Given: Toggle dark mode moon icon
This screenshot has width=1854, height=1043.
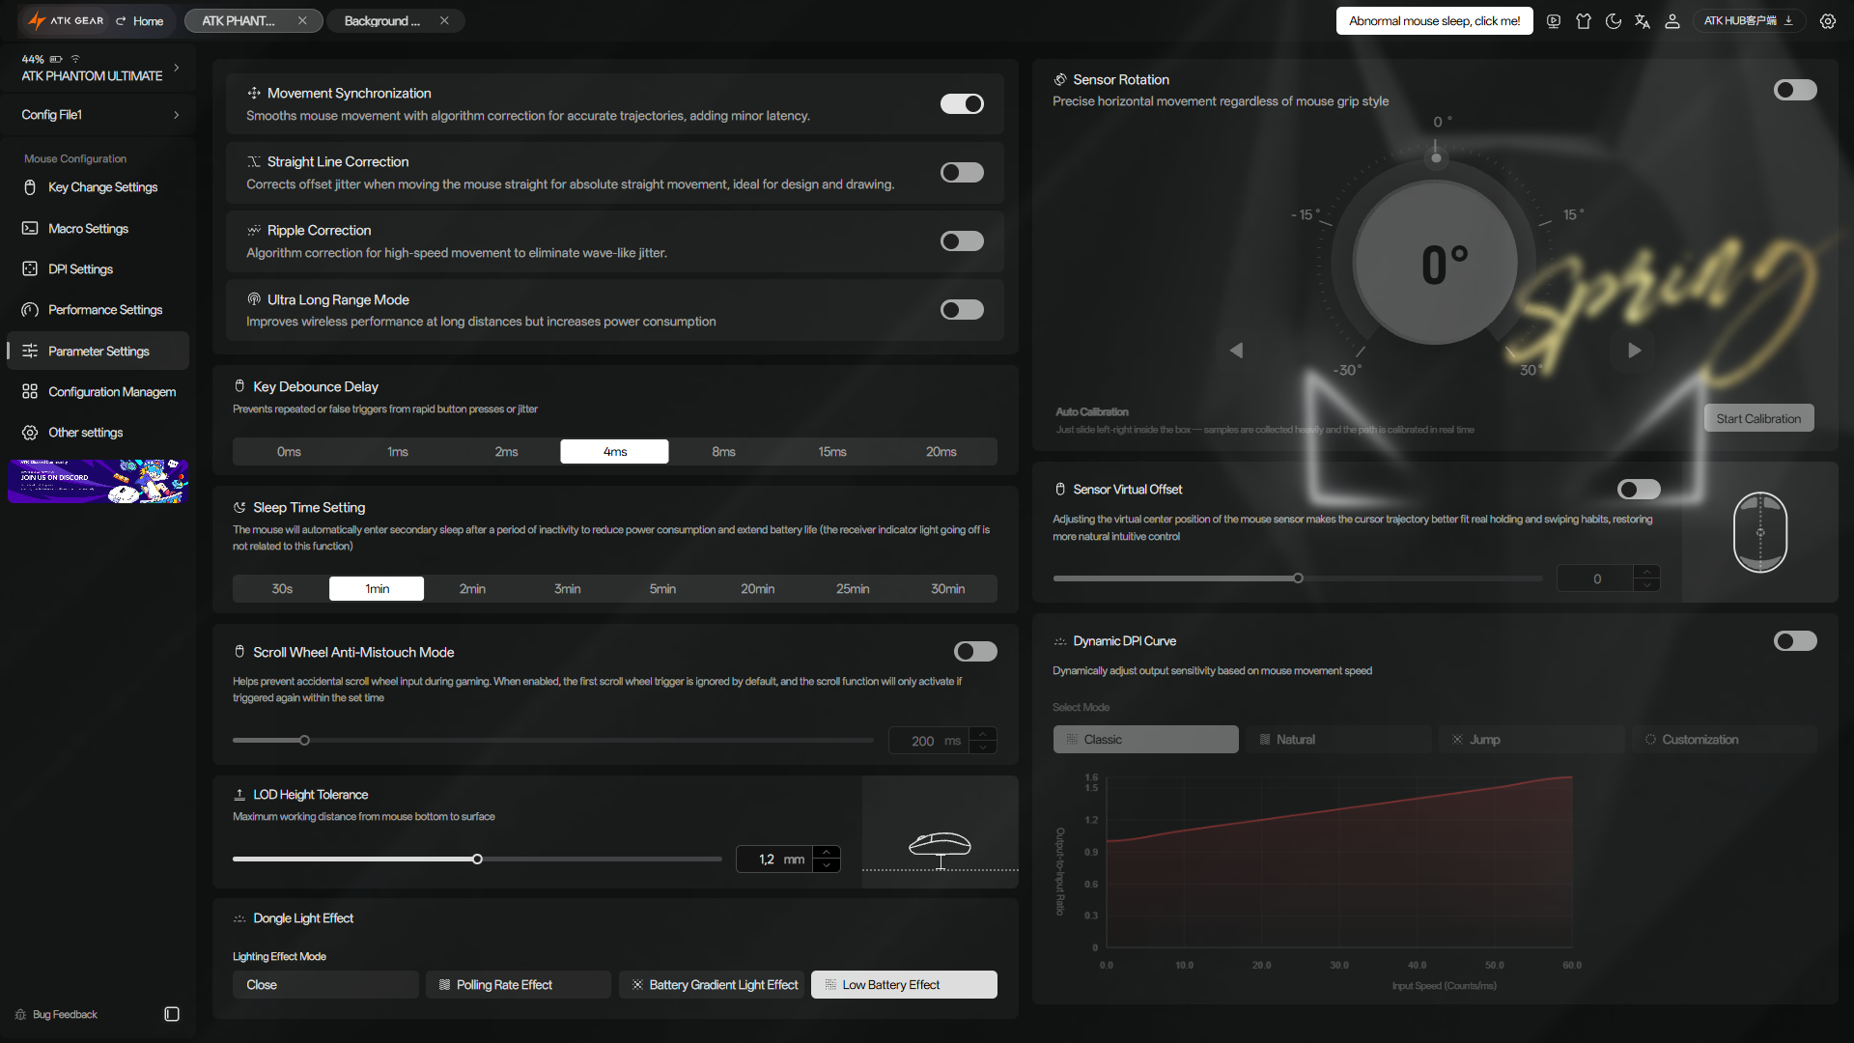Looking at the screenshot, I should click(1613, 21).
